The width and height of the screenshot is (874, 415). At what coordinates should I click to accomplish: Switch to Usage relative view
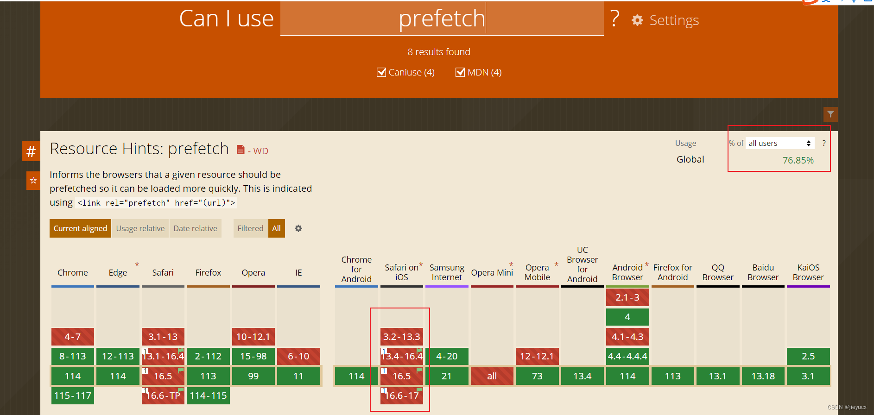point(140,228)
